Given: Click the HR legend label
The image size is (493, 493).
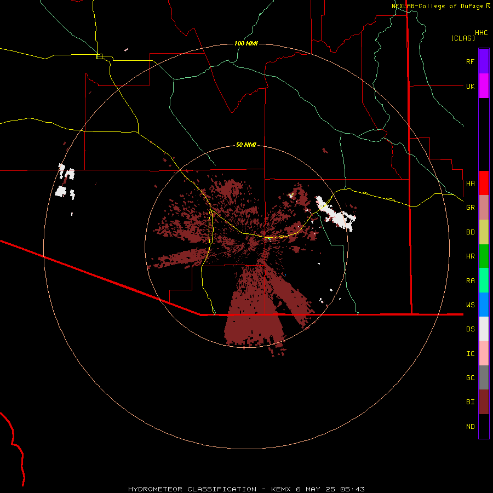Looking at the screenshot, I should pos(470,256).
